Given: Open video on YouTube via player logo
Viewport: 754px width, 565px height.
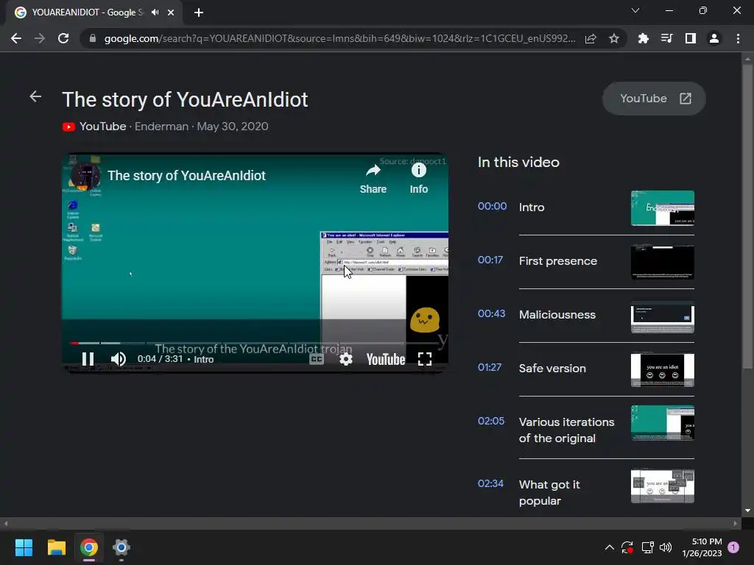Looking at the screenshot, I should (386, 359).
